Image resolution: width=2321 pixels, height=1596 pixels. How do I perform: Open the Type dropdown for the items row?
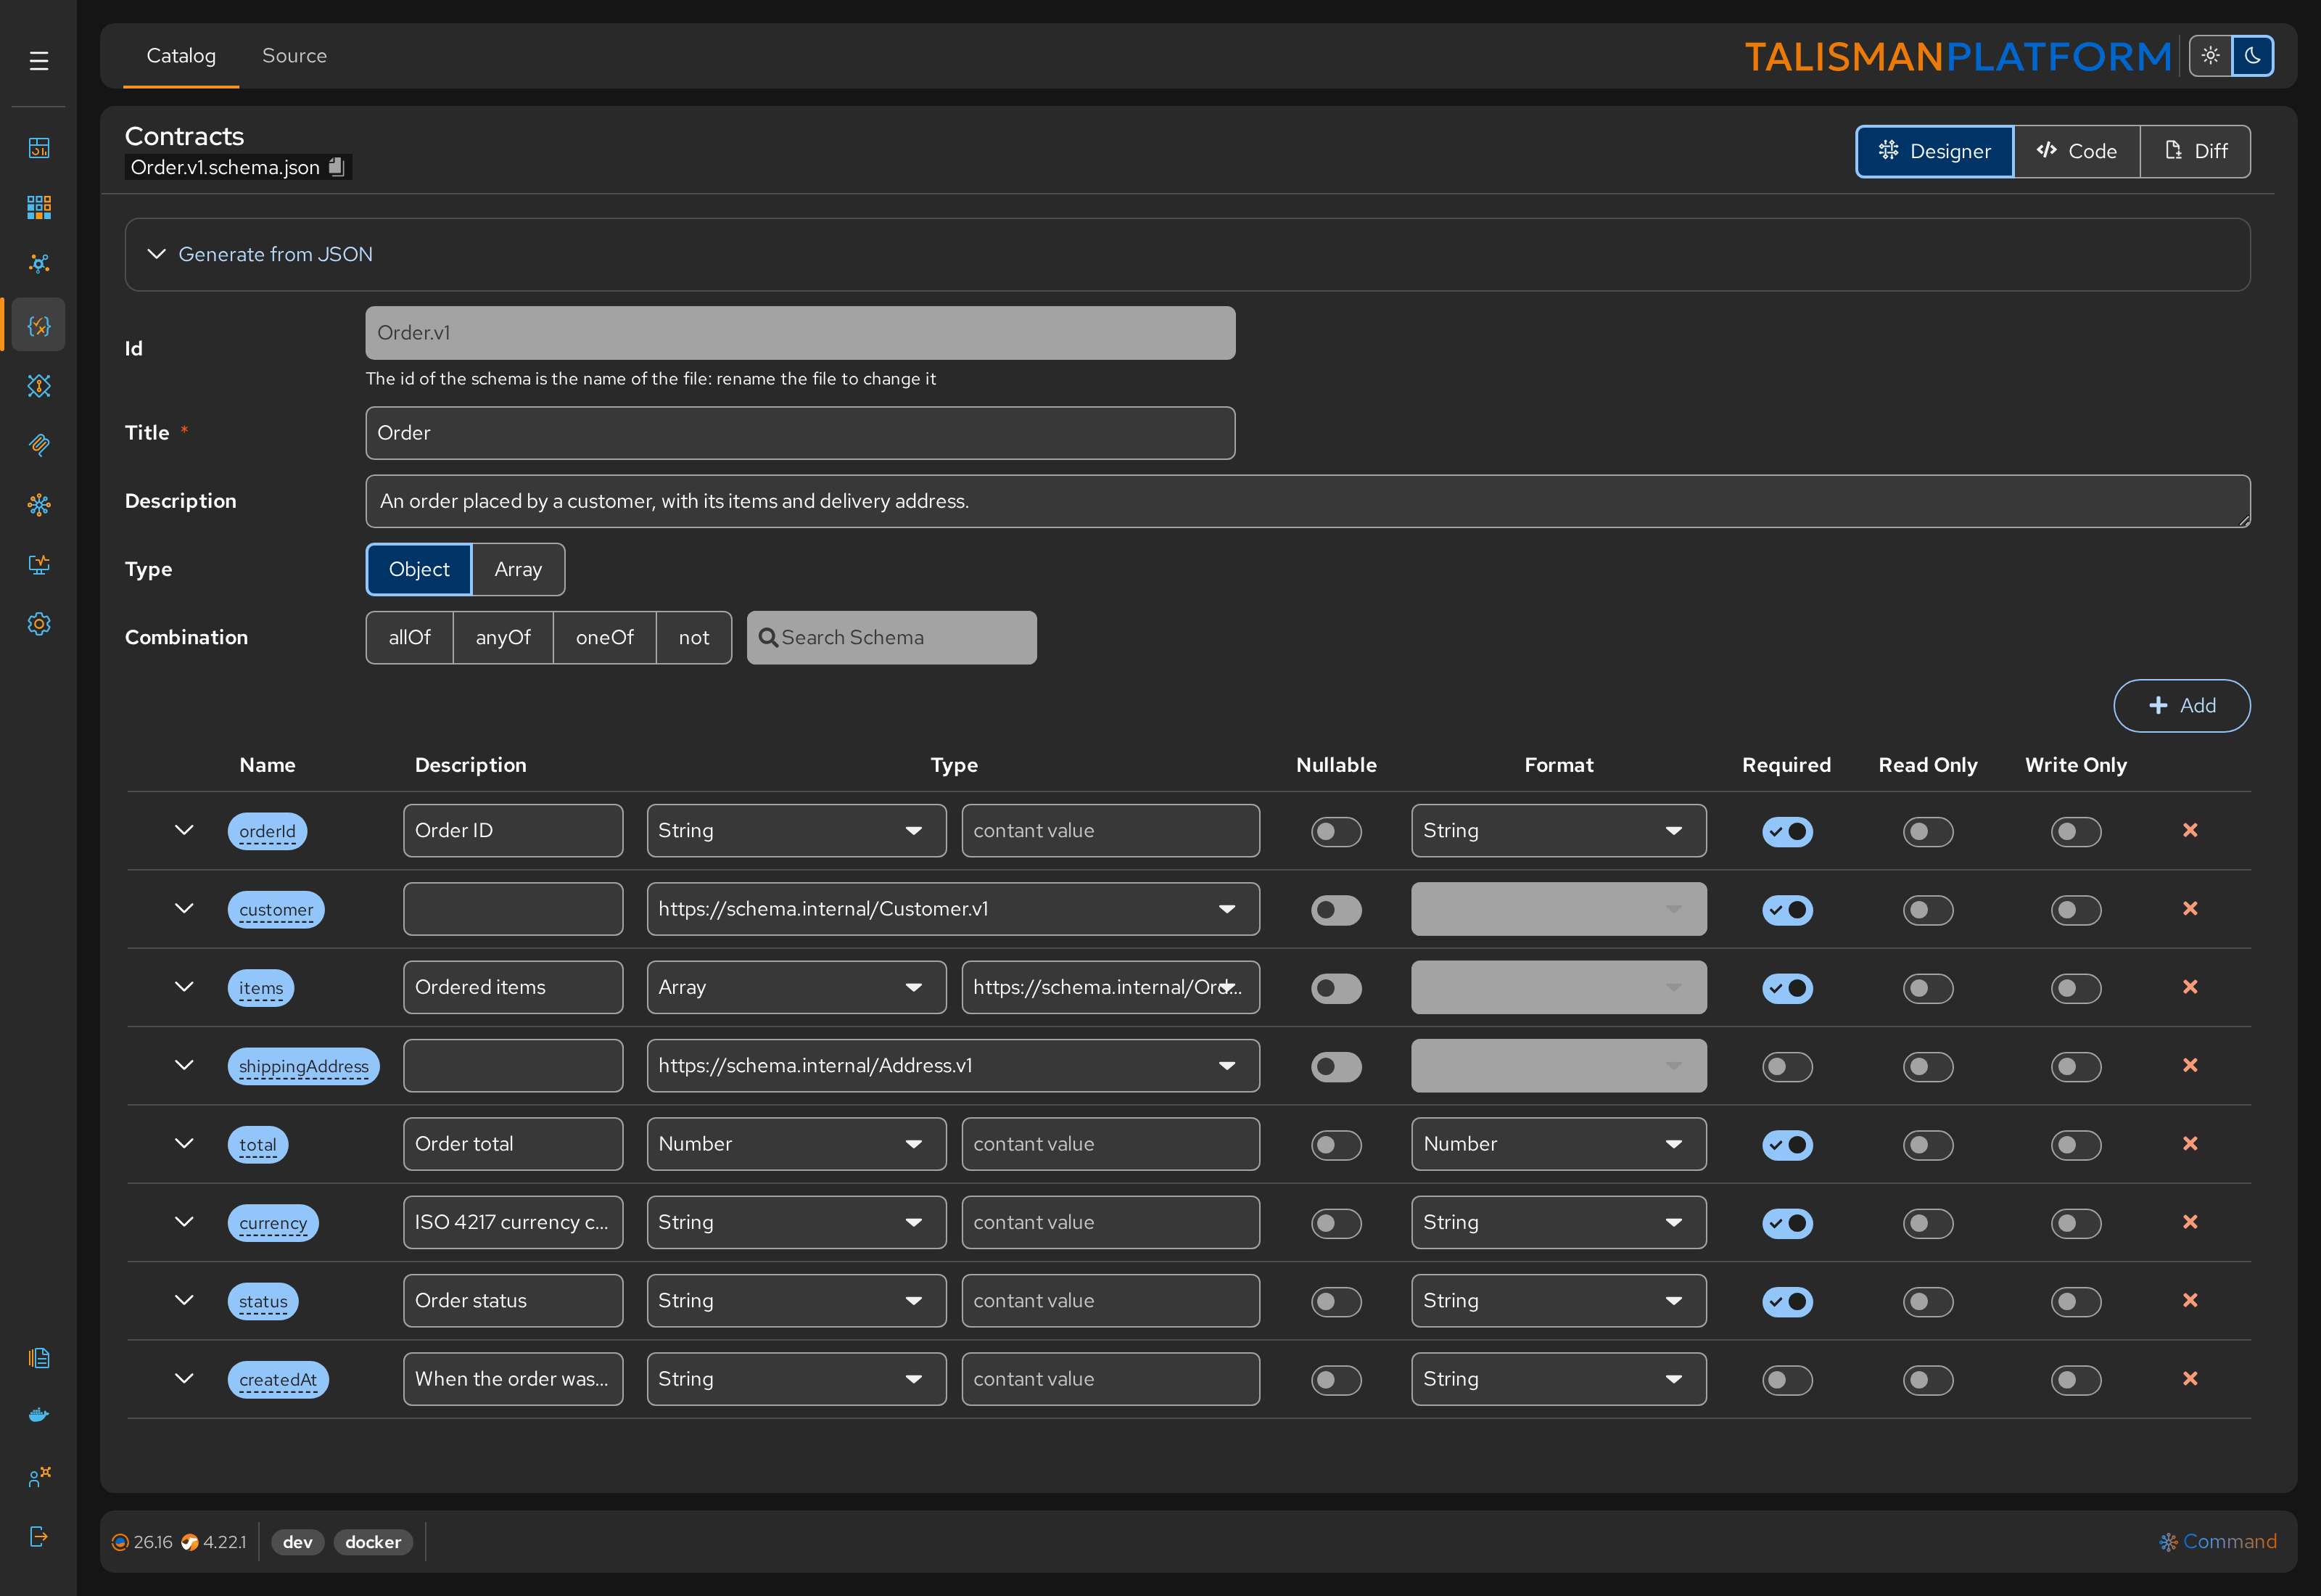[796, 987]
